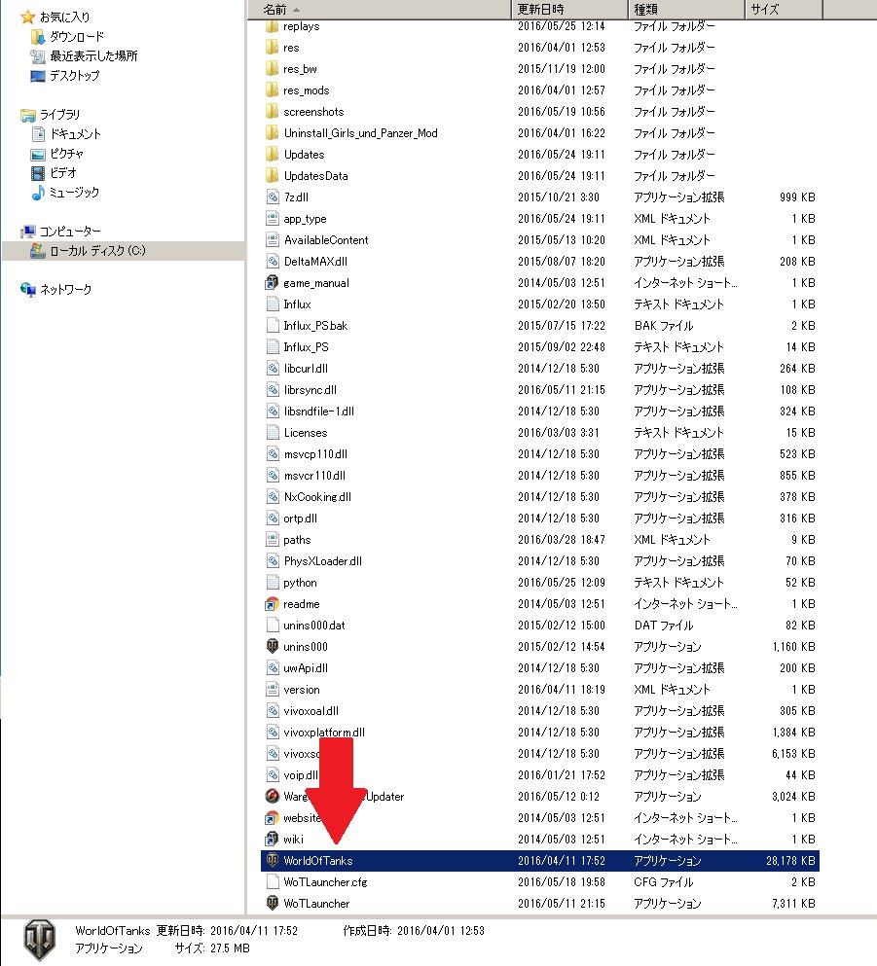The height and width of the screenshot is (966, 877).
Task: Select the librsync.dll file
Action: (310, 390)
